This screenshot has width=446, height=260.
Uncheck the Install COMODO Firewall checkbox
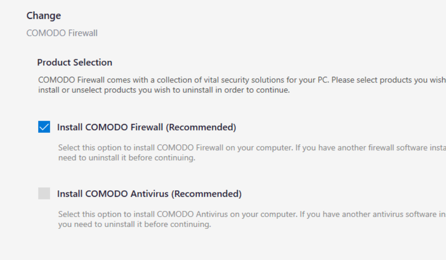44,127
